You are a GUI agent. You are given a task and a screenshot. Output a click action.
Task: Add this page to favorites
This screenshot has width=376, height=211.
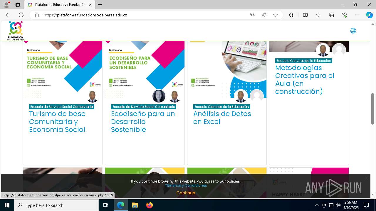coord(276,15)
